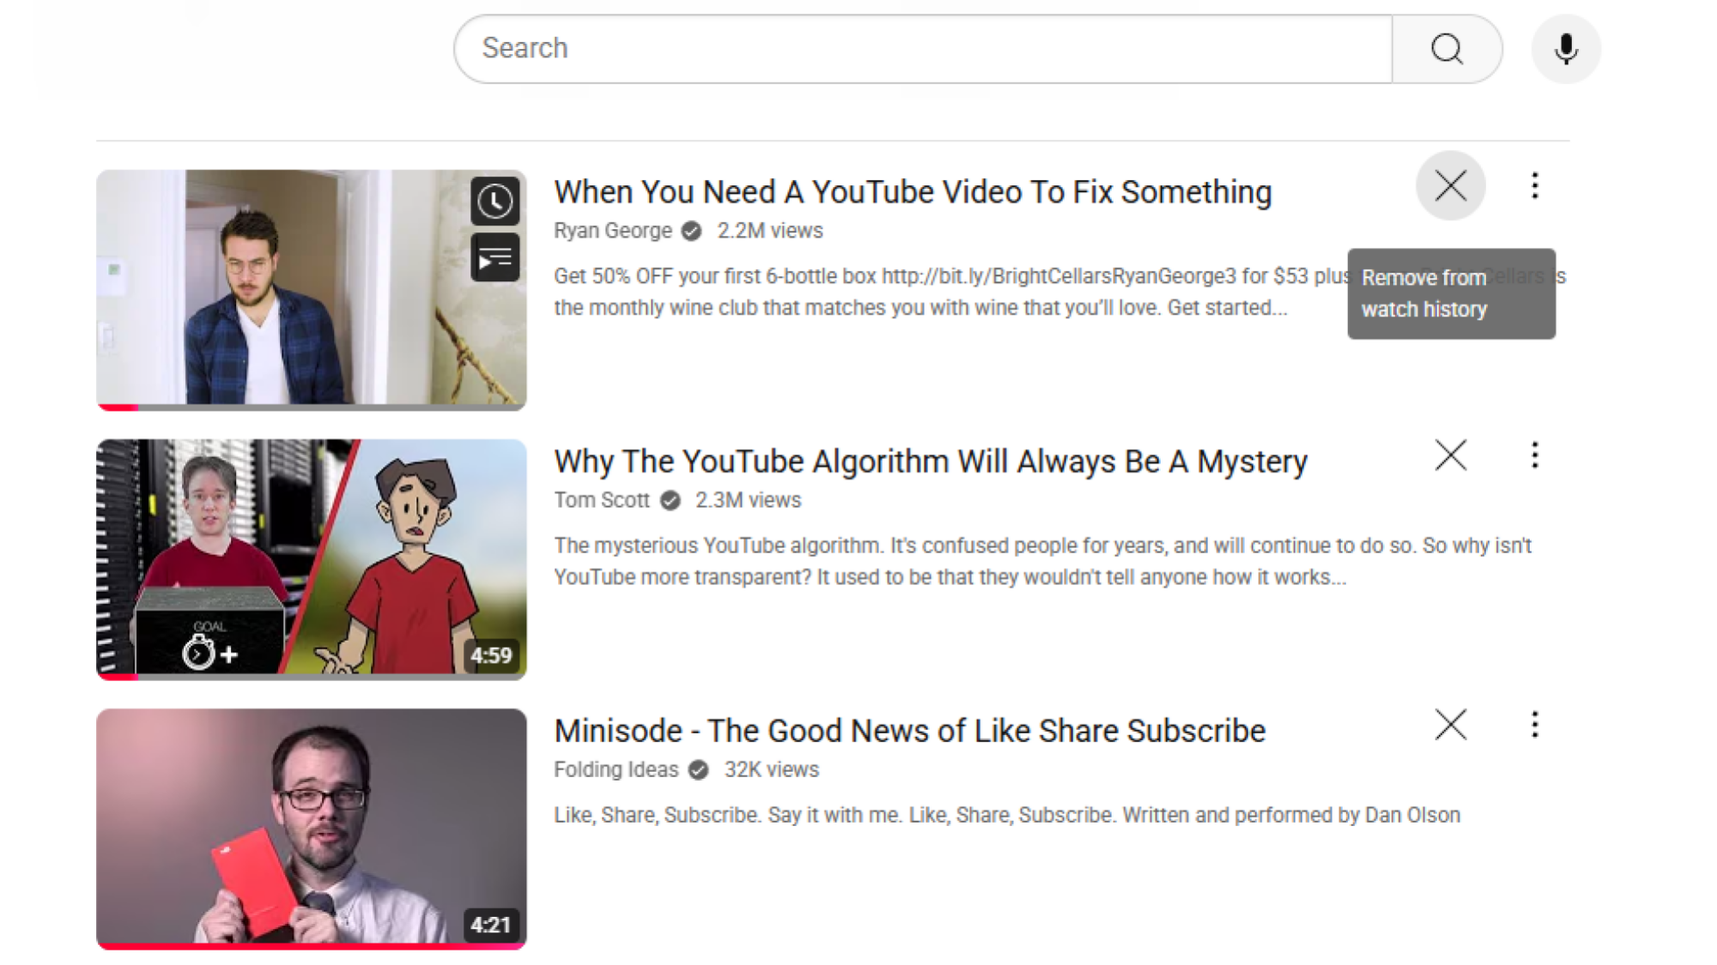Open the three-dot menu for the Minisode video
This screenshot has width=1717, height=965.
(1534, 725)
